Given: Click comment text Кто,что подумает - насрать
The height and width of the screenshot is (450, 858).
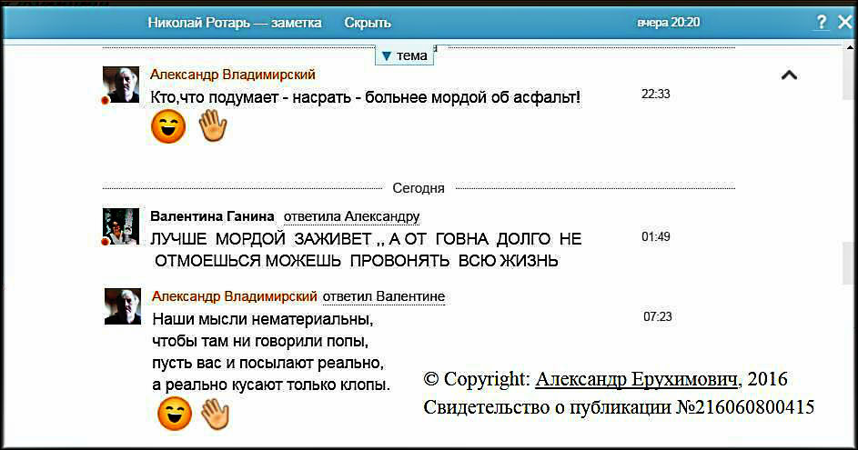Looking at the screenshot, I should [366, 98].
